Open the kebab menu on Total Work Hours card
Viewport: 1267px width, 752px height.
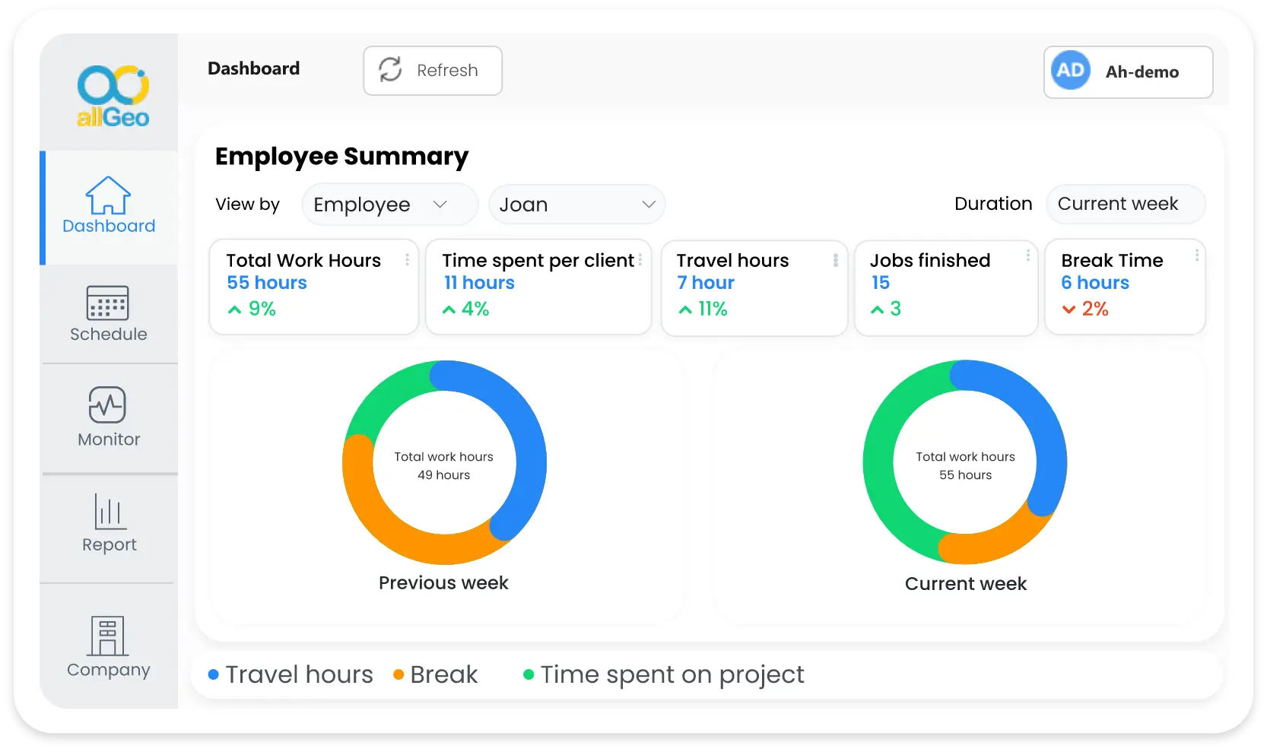(408, 259)
